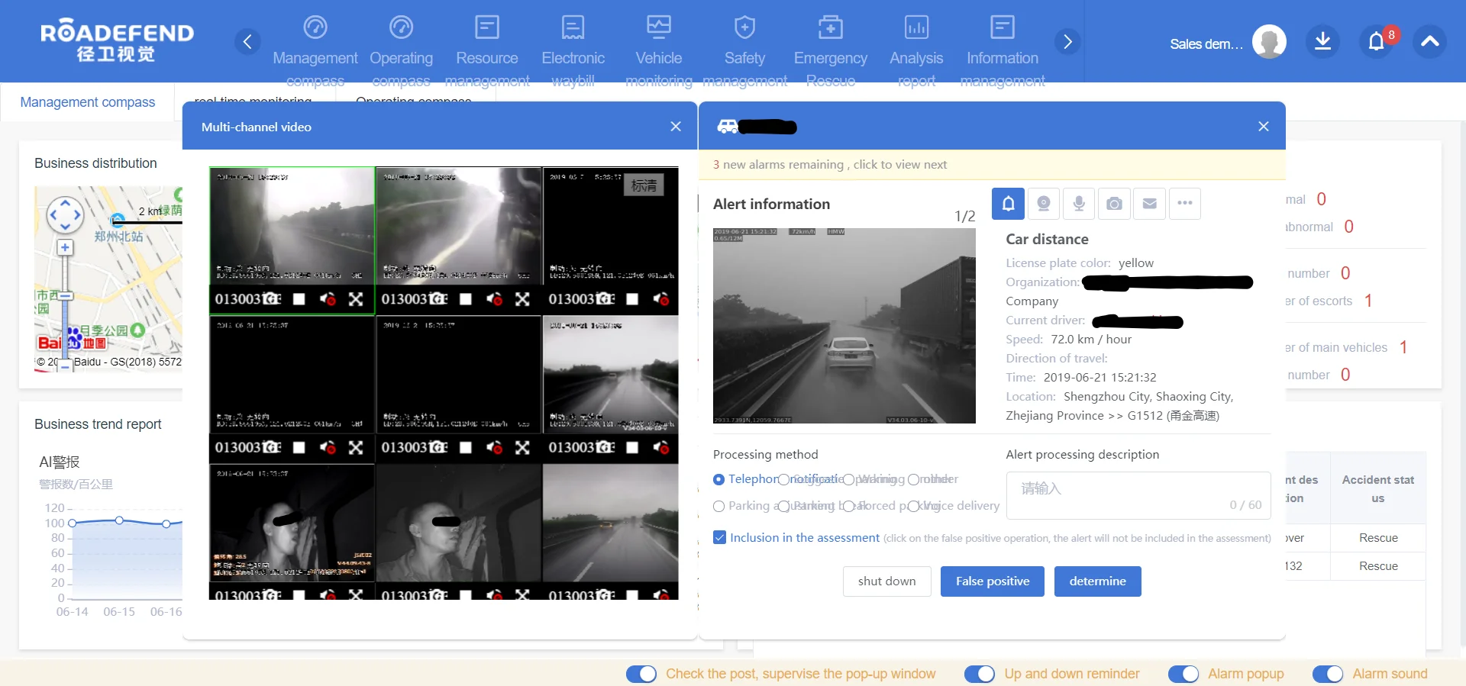Viewport: 1466px width, 686px height.
Task: Click the determine button
Action: click(1097, 581)
